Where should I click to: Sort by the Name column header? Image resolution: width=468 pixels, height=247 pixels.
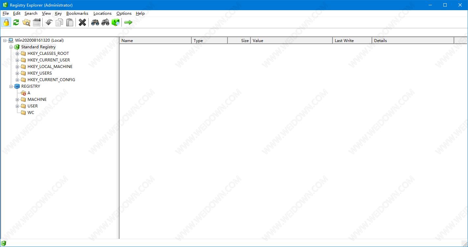[x=155, y=40]
